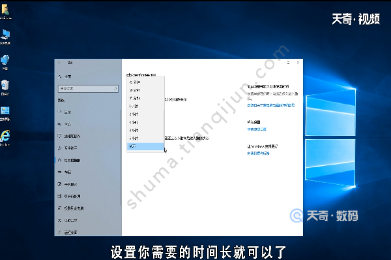Choose 2 小时 (2 hours) in the dropdown list
Image resolution: width=391 pixels, height=260 pixels.
click(x=145, y=114)
